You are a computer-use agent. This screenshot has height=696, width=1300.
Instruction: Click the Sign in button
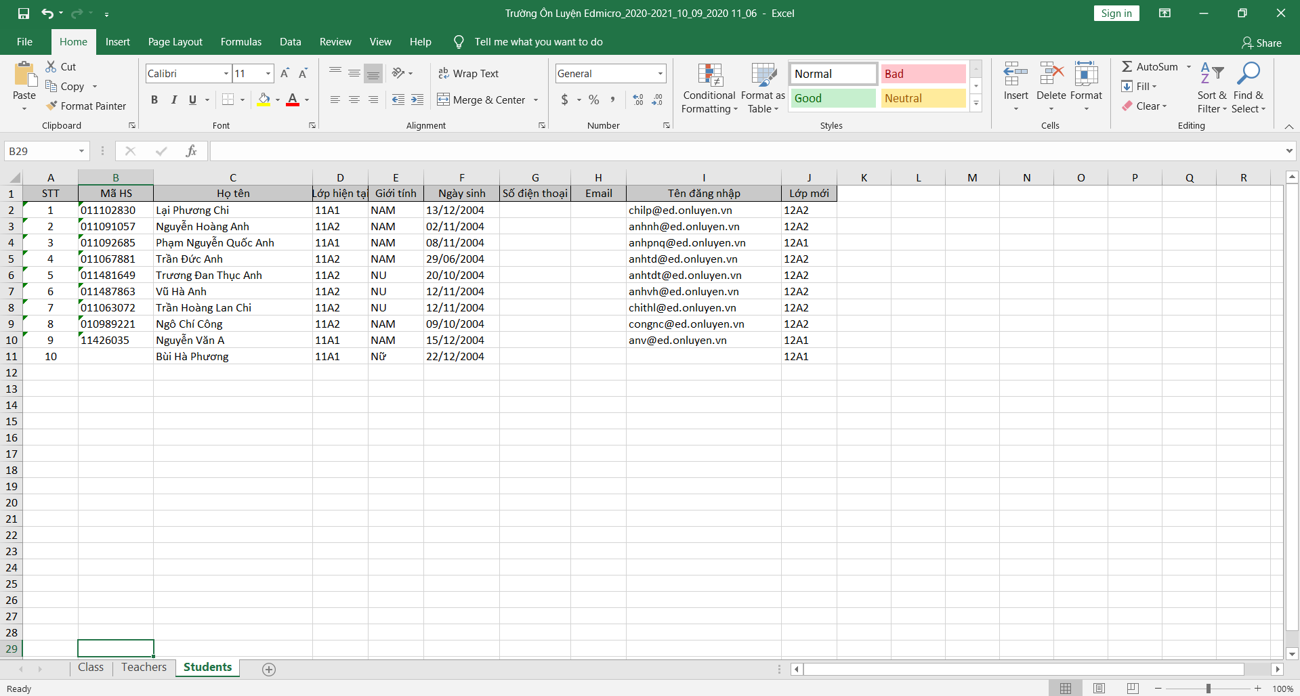1116,14
